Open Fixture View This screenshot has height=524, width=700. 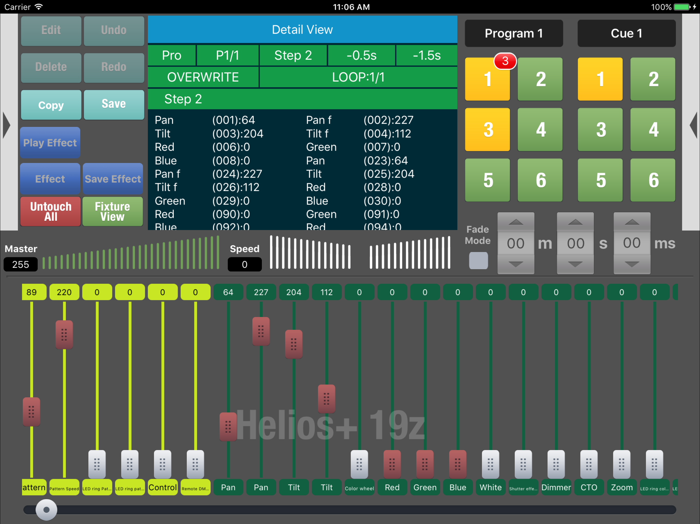pos(112,211)
